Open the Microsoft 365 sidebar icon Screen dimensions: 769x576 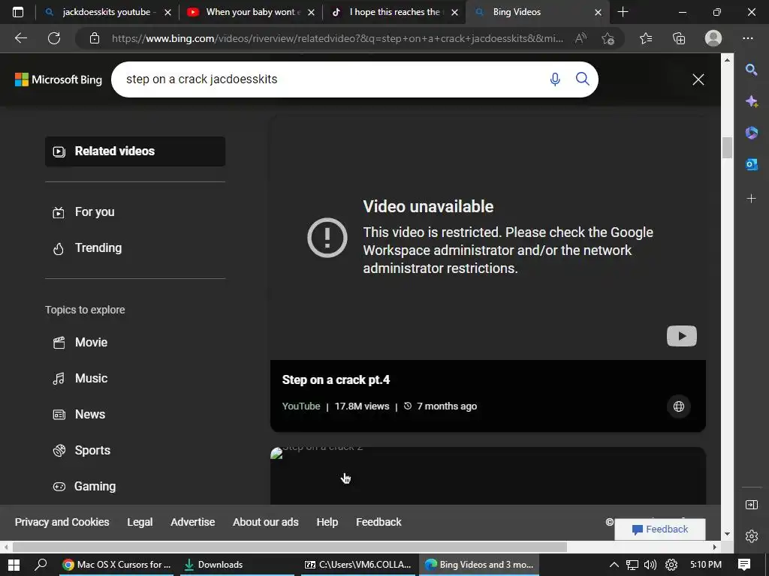(x=751, y=133)
